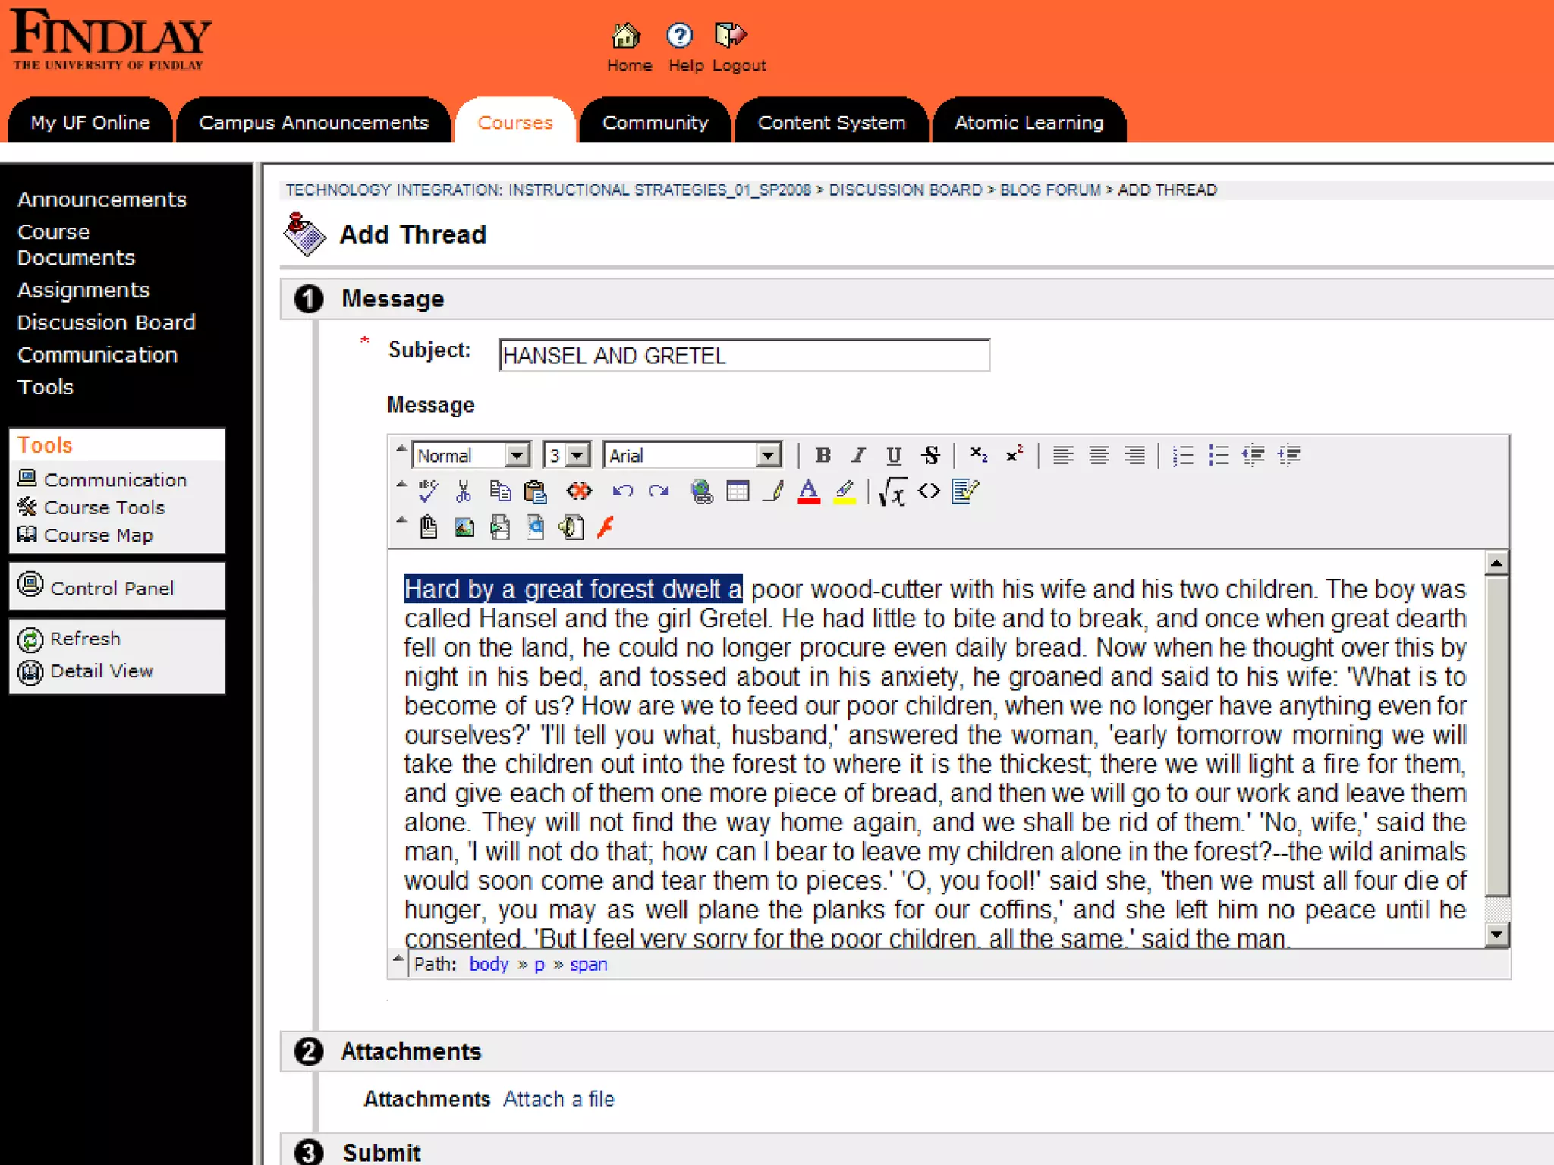Click the insert Flash content icon
Screen dimensions: 1554x1165
tap(605, 527)
